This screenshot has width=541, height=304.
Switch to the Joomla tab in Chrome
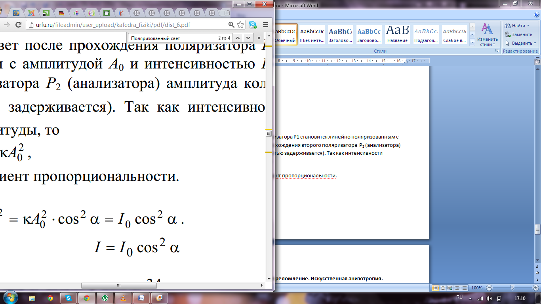pyautogui.click(x=31, y=13)
